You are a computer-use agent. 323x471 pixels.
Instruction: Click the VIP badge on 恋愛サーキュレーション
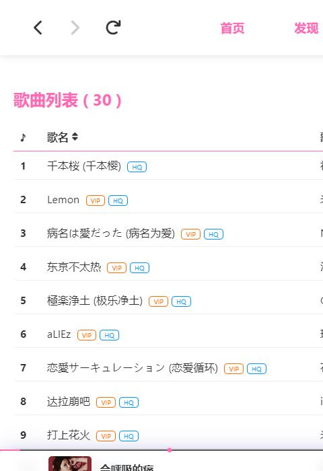[234, 369]
